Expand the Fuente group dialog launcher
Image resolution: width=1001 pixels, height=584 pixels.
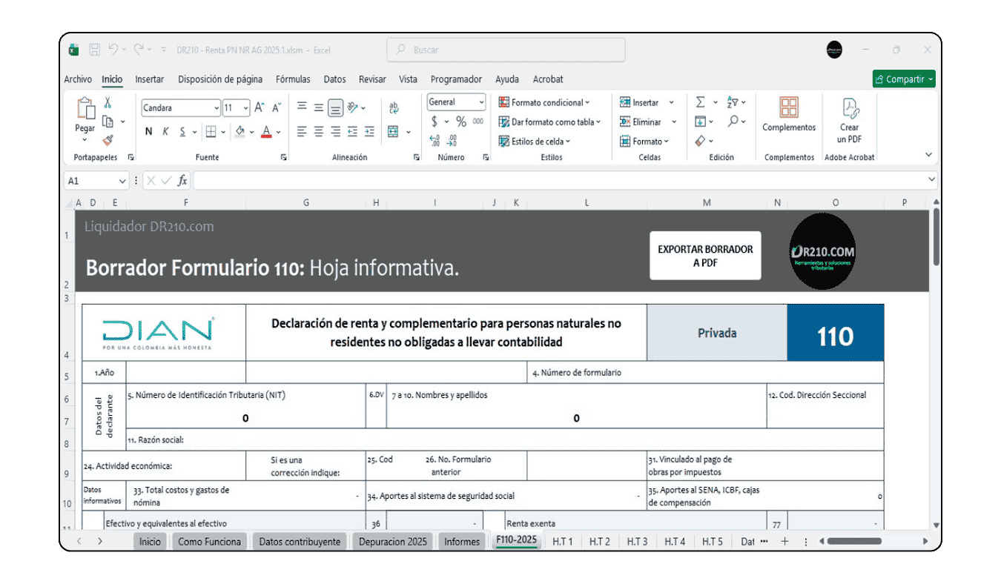tap(284, 157)
